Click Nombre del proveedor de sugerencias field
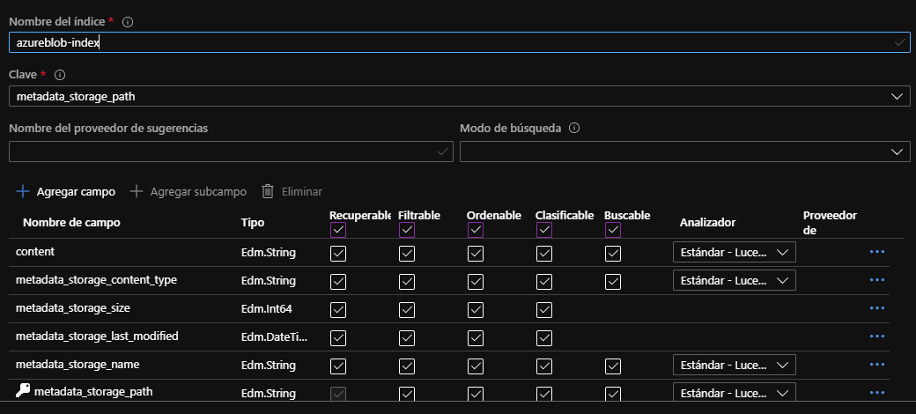Image resolution: width=916 pixels, height=414 pixels. click(231, 152)
